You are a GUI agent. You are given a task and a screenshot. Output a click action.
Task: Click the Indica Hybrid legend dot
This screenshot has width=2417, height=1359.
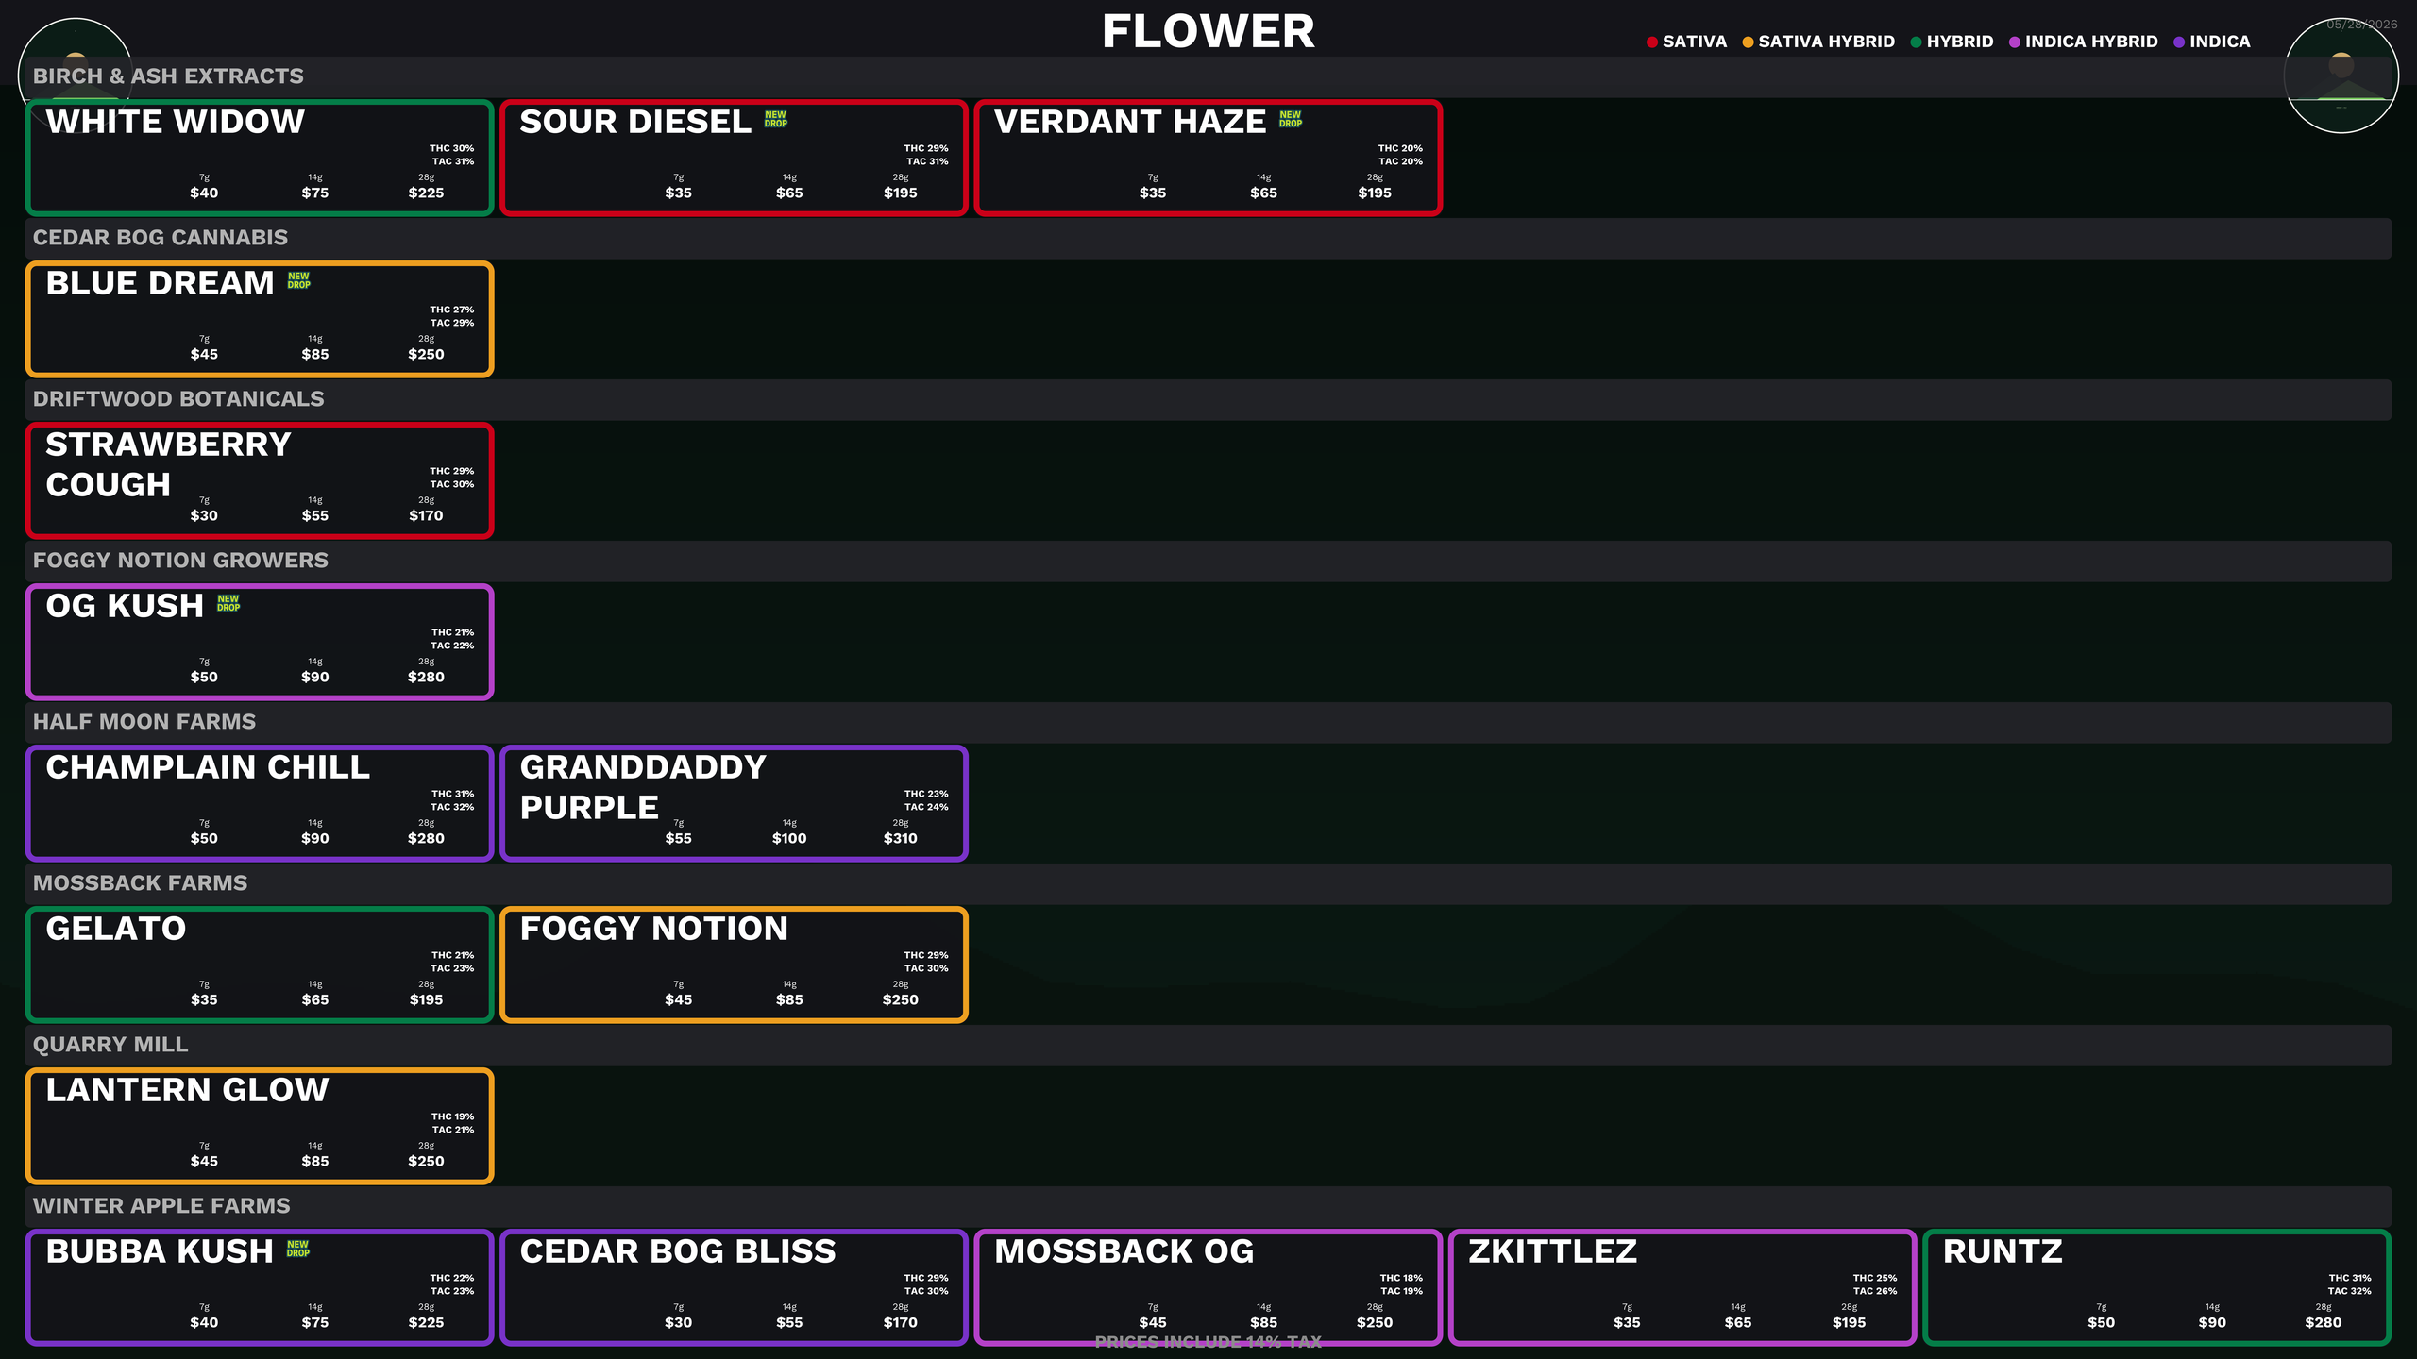(x=2014, y=42)
